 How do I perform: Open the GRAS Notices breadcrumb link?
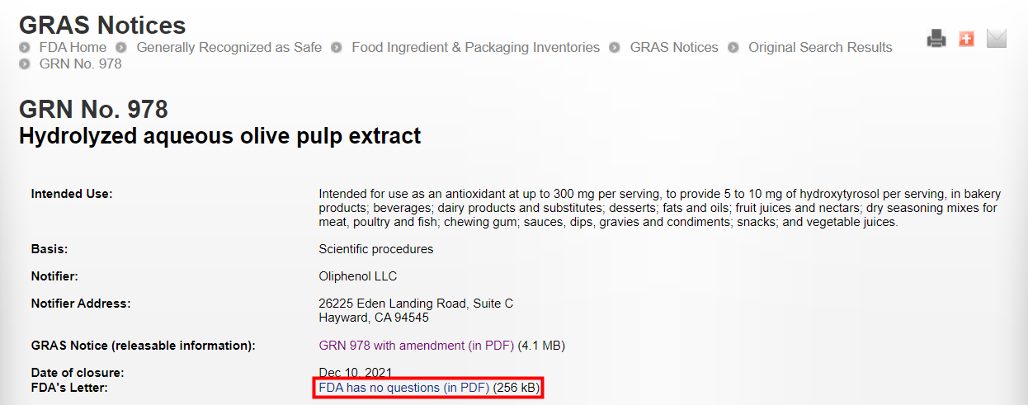673,48
